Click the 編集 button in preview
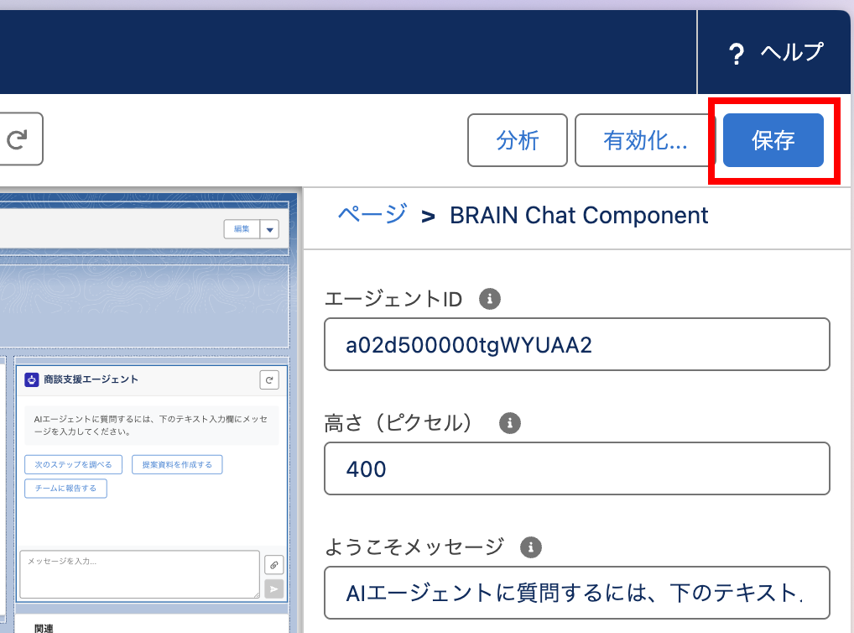Image resolution: width=854 pixels, height=633 pixels. pos(242,229)
